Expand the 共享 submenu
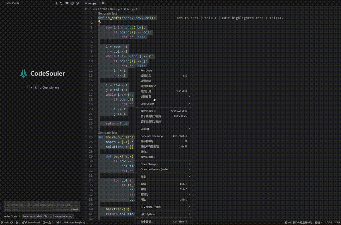Viewport: 341px width, 225px height. click(x=164, y=177)
